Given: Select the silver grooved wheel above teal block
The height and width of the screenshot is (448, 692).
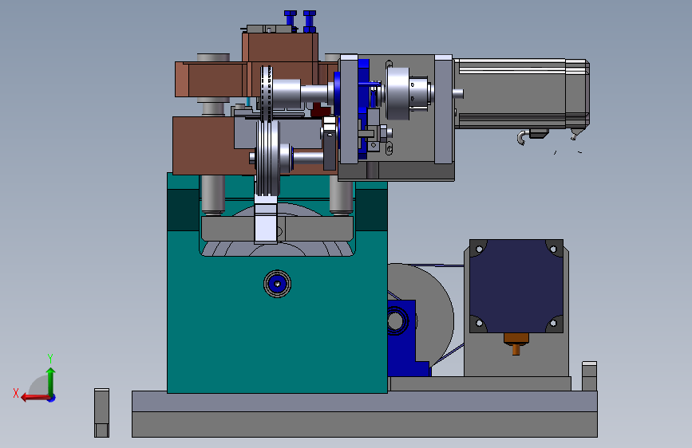Looking at the screenshot, I should tap(267, 159).
